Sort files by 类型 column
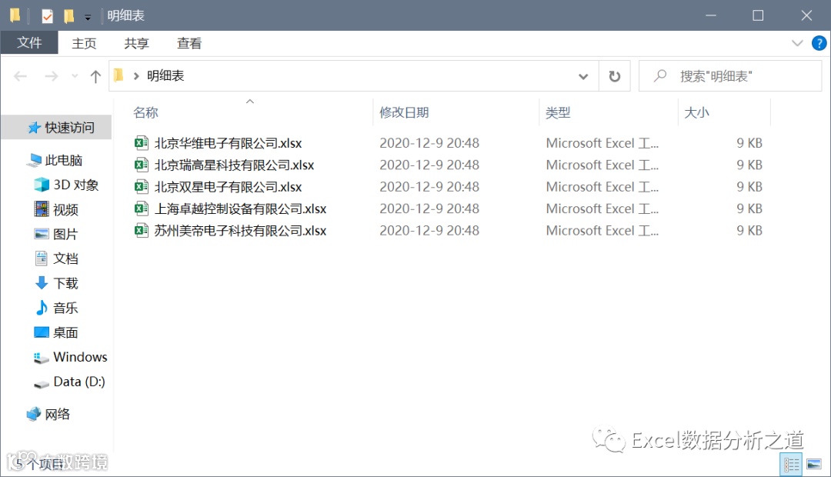Viewport: 831px width, 477px height. pos(558,112)
